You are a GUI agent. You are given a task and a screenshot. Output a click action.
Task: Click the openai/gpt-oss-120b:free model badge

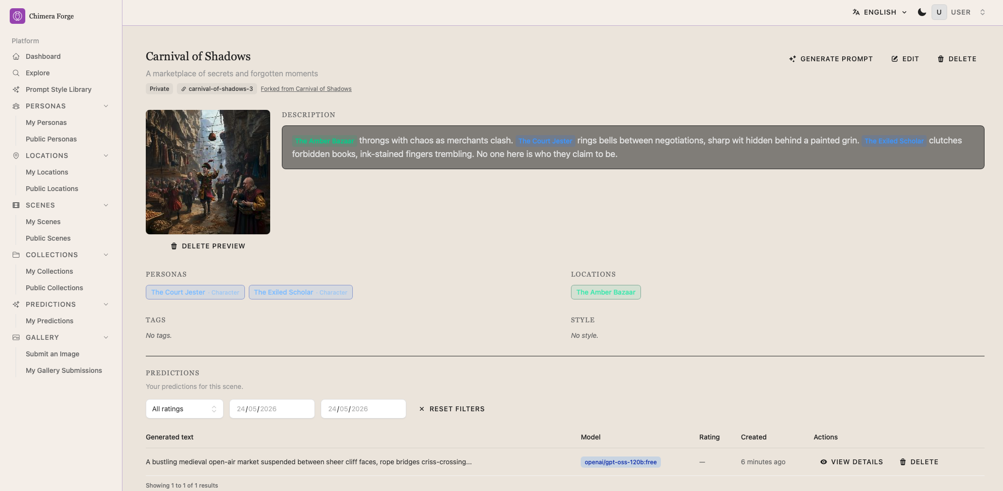(x=621, y=462)
